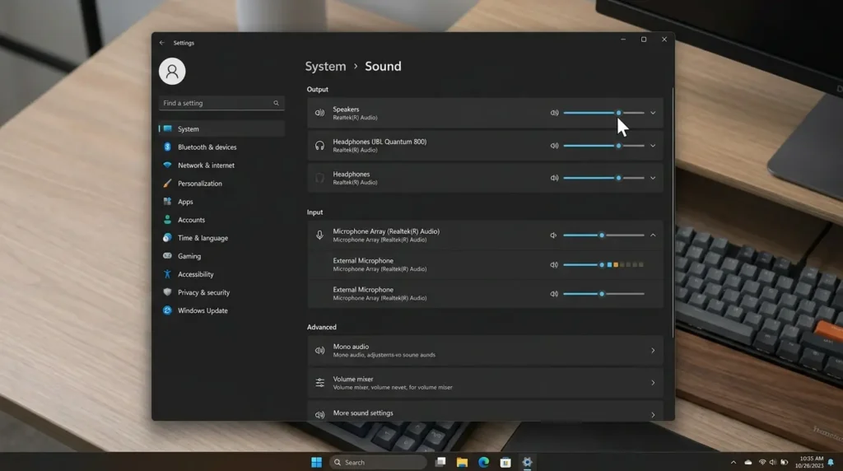The image size is (843, 471).
Task: Click the OneDrive cloud tray icon
Action: point(748,463)
